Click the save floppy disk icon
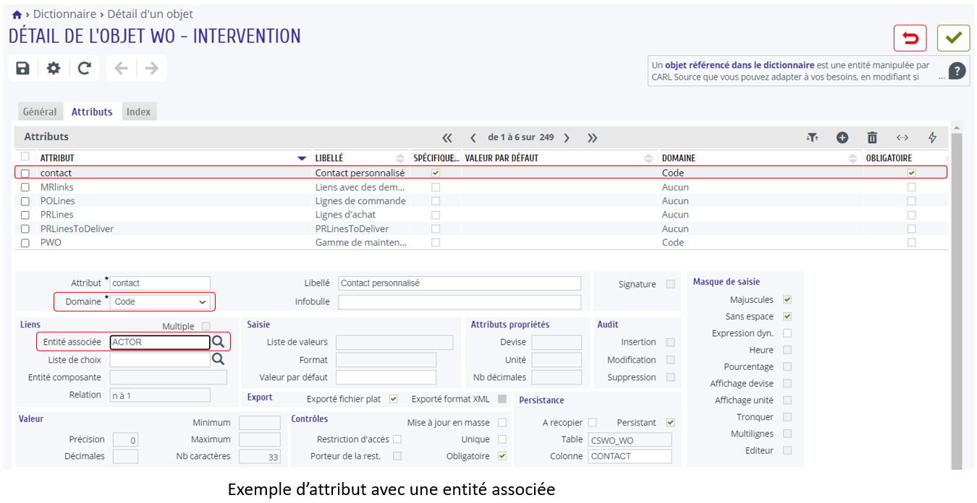The height and width of the screenshot is (503, 977). pos(23,68)
